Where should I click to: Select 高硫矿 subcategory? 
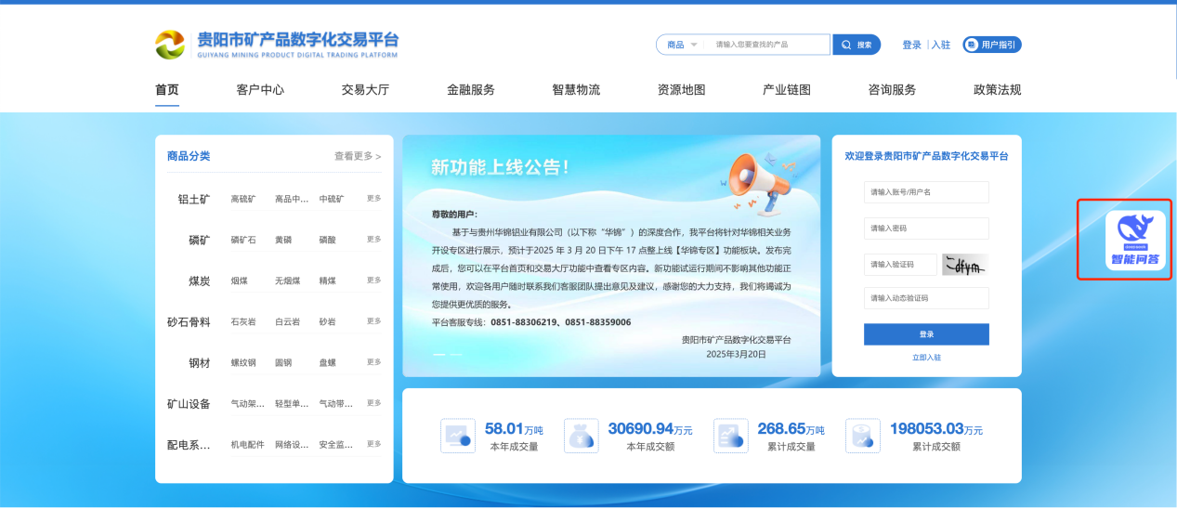[x=243, y=199]
